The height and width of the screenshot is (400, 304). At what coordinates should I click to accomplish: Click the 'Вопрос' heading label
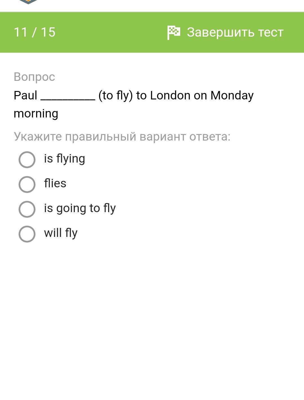coord(34,77)
